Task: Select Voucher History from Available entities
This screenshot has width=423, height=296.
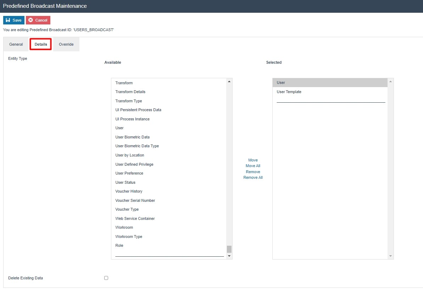Action: pyautogui.click(x=129, y=191)
